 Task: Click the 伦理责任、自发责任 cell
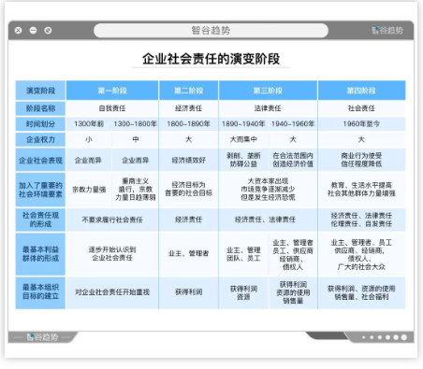[361, 220]
